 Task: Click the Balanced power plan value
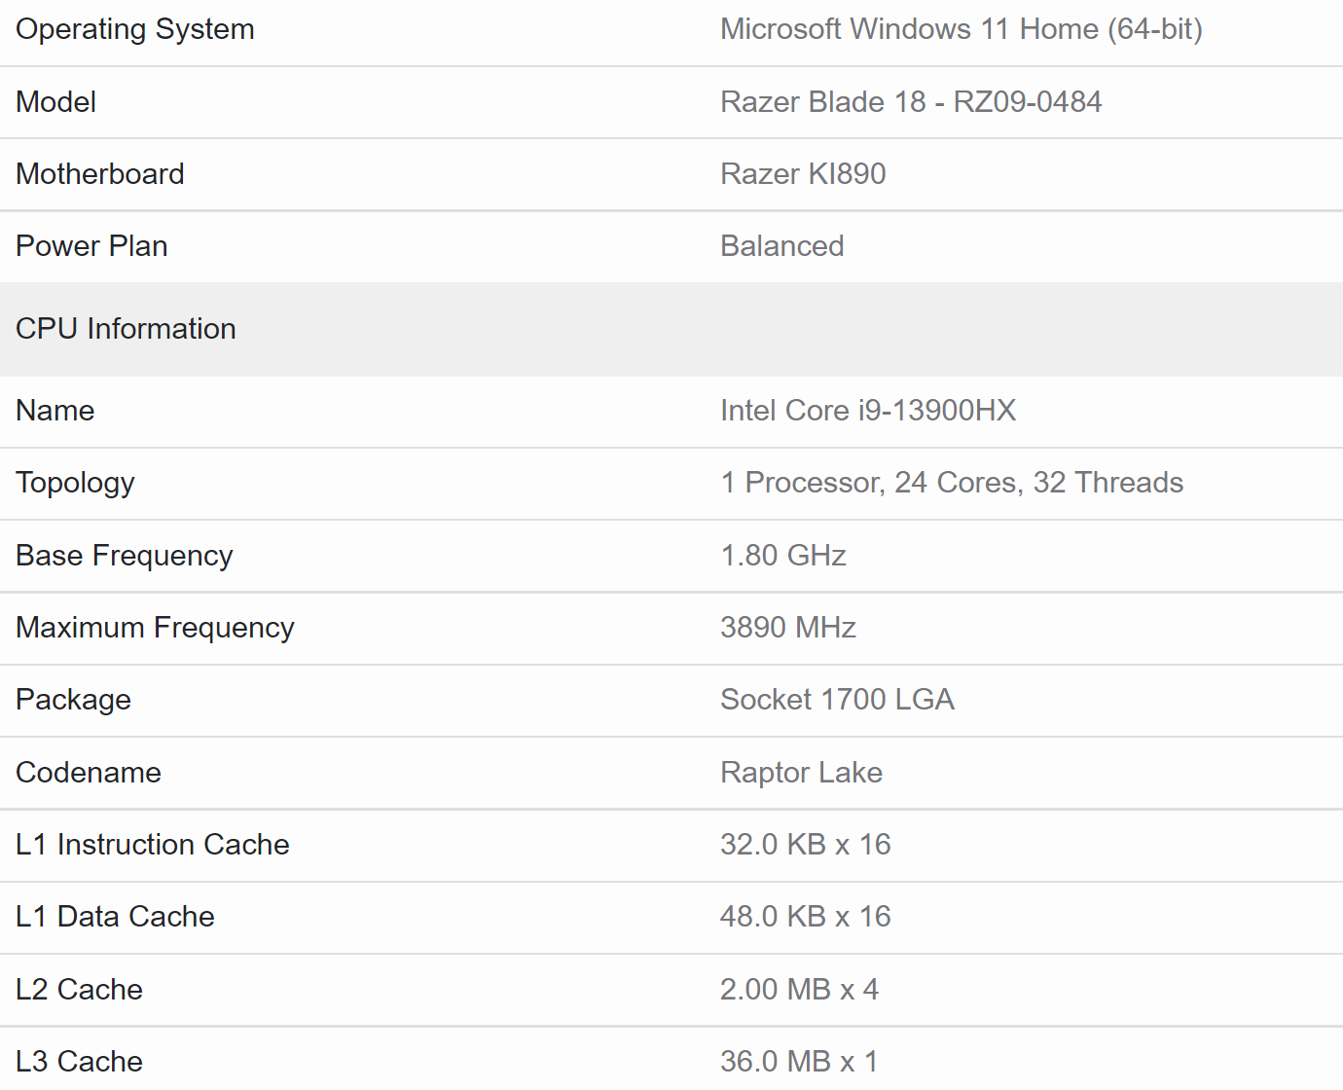(781, 246)
